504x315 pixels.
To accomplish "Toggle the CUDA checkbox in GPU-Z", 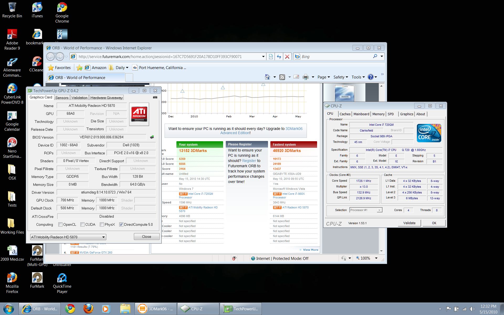I will pos(82,224).
